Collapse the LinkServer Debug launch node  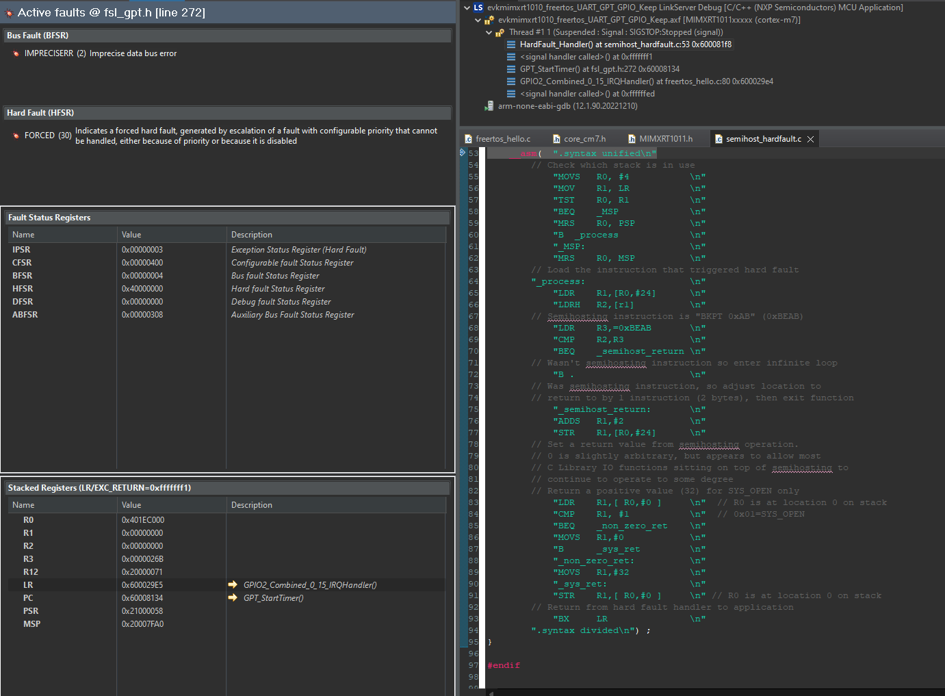coord(467,8)
